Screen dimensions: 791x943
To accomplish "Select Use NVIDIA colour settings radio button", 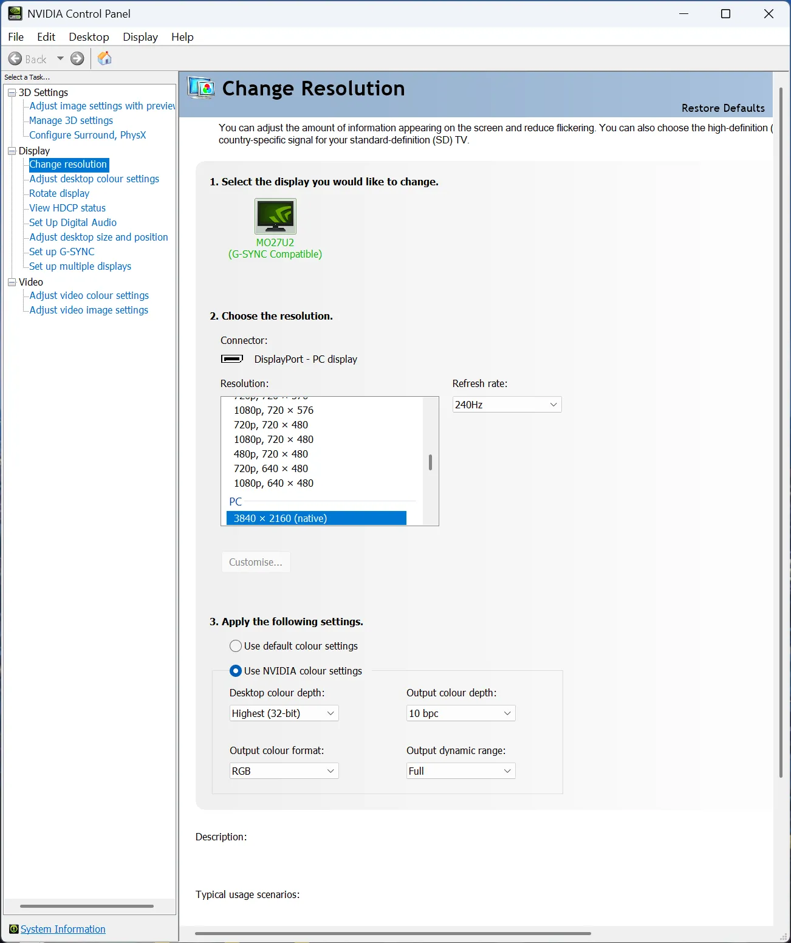I will tap(236, 671).
